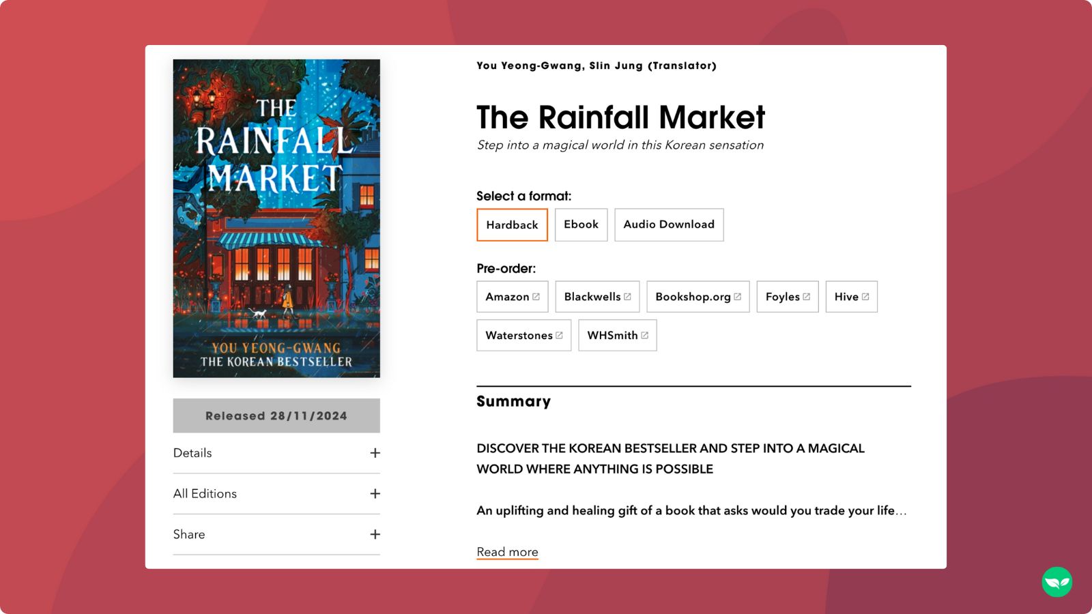Image resolution: width=1092 pixels, height=614 pixels.
Task: Click The Rainfall Market book cover
Action: [276, 218]
